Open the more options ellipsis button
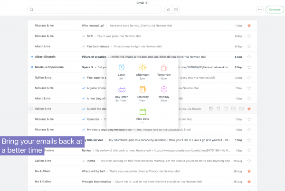285x191 pixels. 260,9
